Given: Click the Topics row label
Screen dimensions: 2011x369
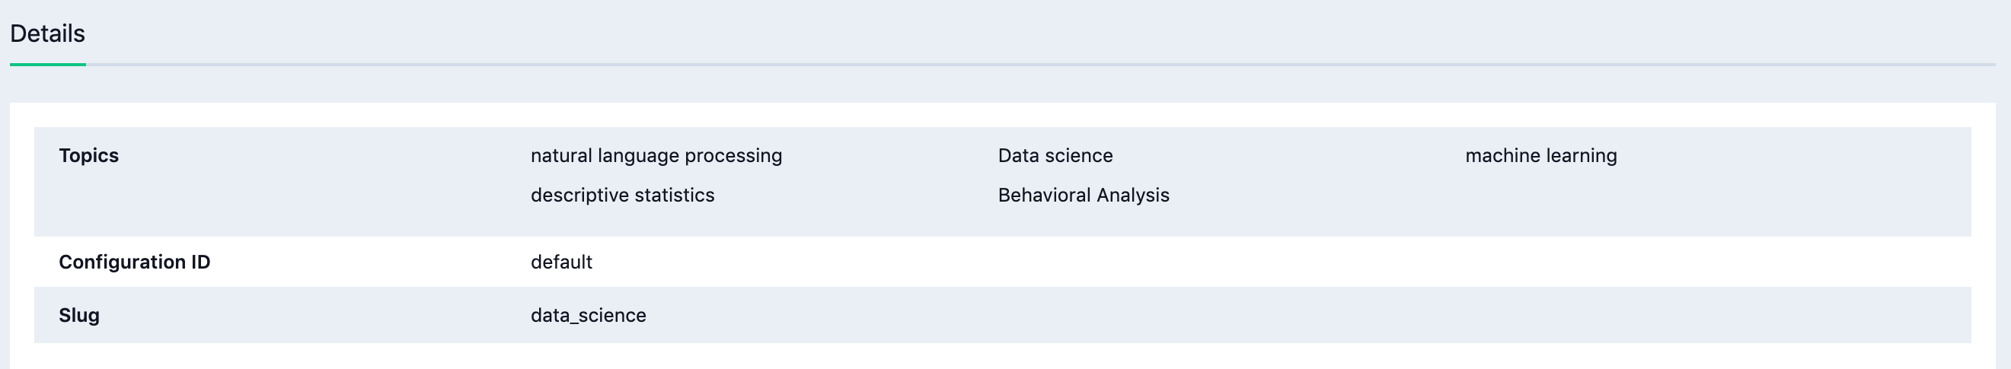Looking at the screenshot, I should (88, 155).
